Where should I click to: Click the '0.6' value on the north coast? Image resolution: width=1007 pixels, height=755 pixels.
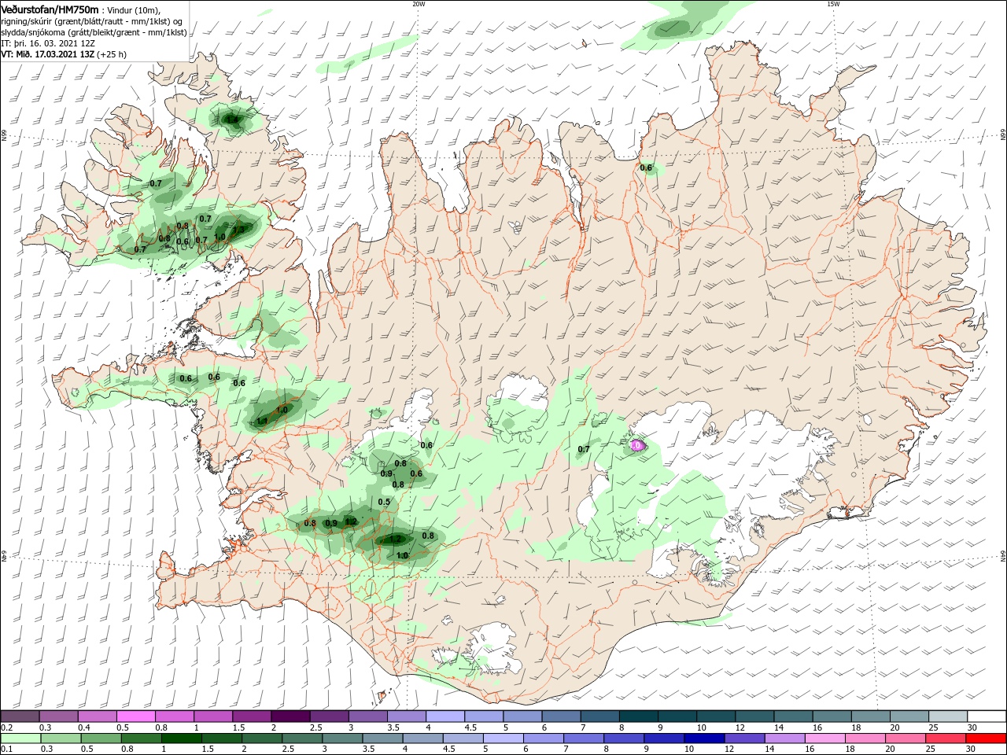coord(646,168)
